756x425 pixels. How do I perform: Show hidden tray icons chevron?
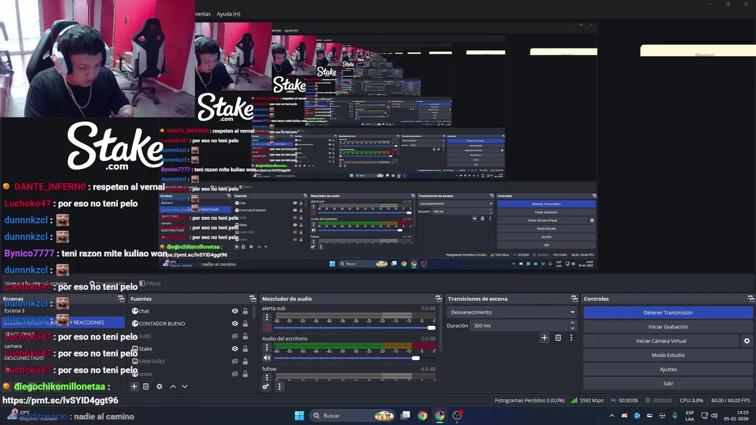click(612, 416)
